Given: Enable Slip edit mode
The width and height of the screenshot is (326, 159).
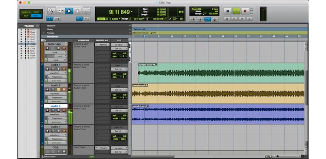Looking at the screenshot, I should 26,16.
